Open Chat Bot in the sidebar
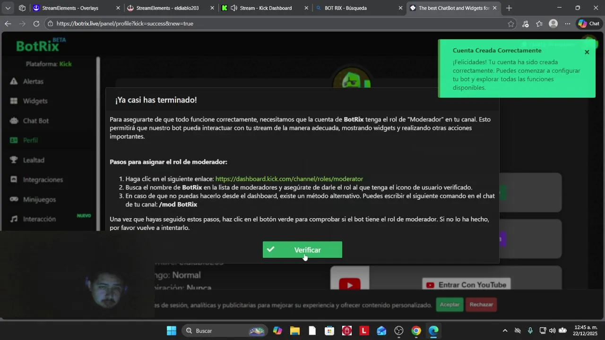 pos(36,121)
